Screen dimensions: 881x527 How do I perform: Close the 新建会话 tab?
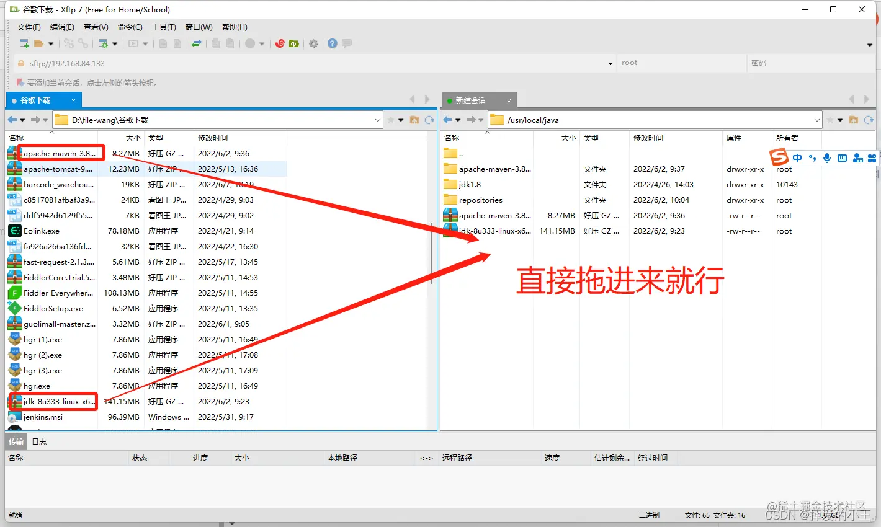[509, 100]
